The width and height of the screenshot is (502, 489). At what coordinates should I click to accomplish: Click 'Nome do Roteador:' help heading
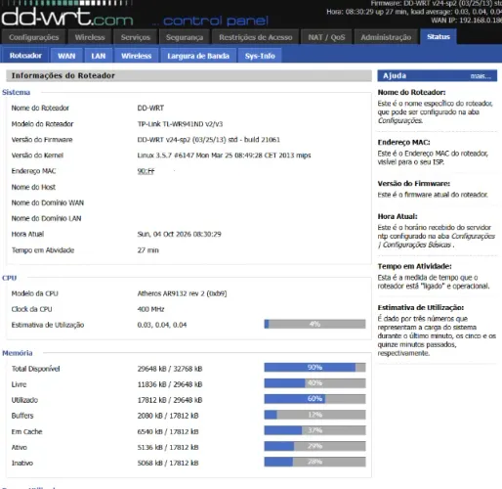coord(411,92)
